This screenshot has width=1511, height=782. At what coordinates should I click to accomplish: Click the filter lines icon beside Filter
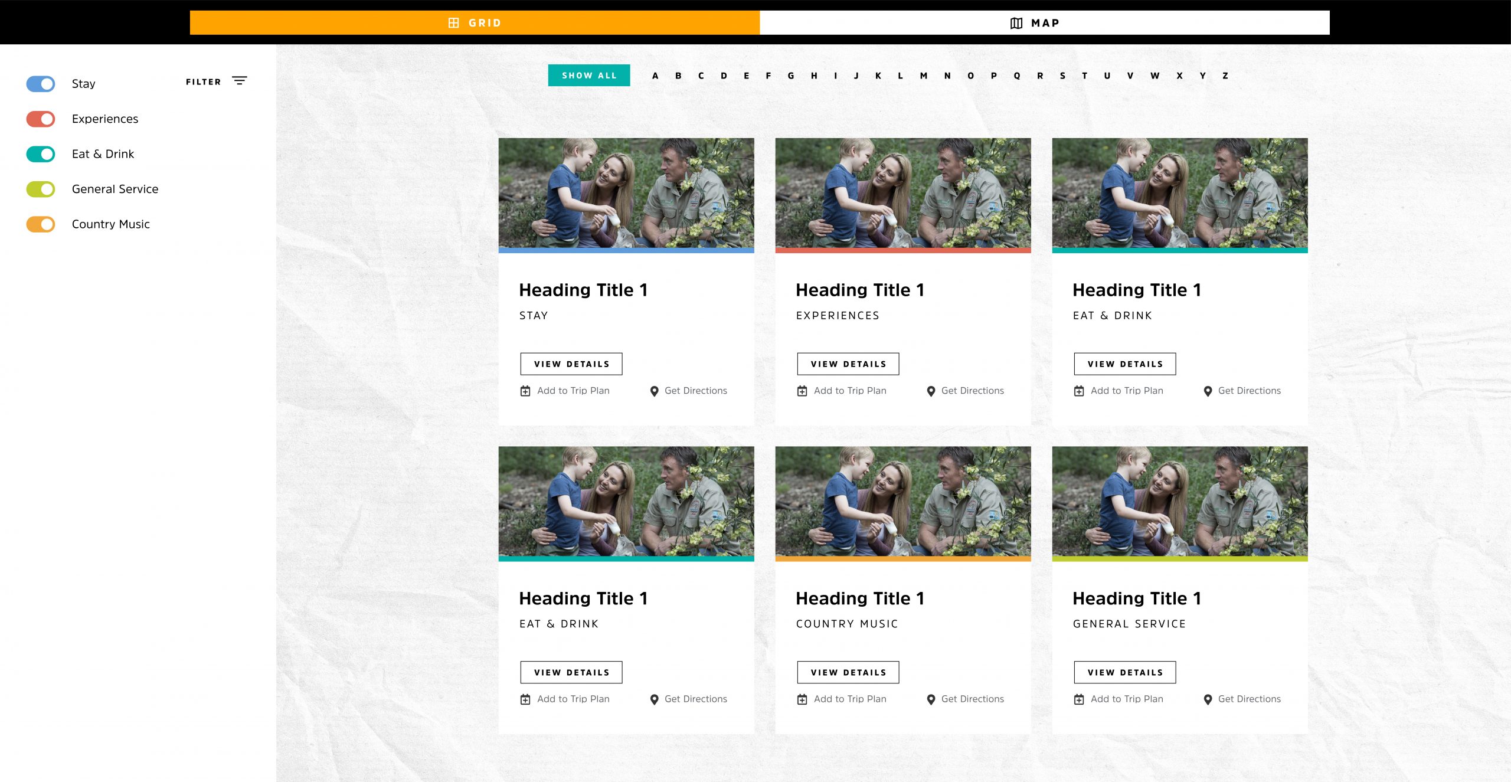click(x=239, y=81)
